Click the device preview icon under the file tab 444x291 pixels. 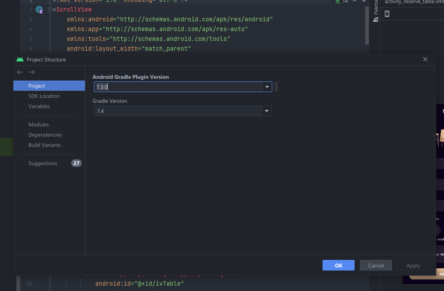coord(387,14)
